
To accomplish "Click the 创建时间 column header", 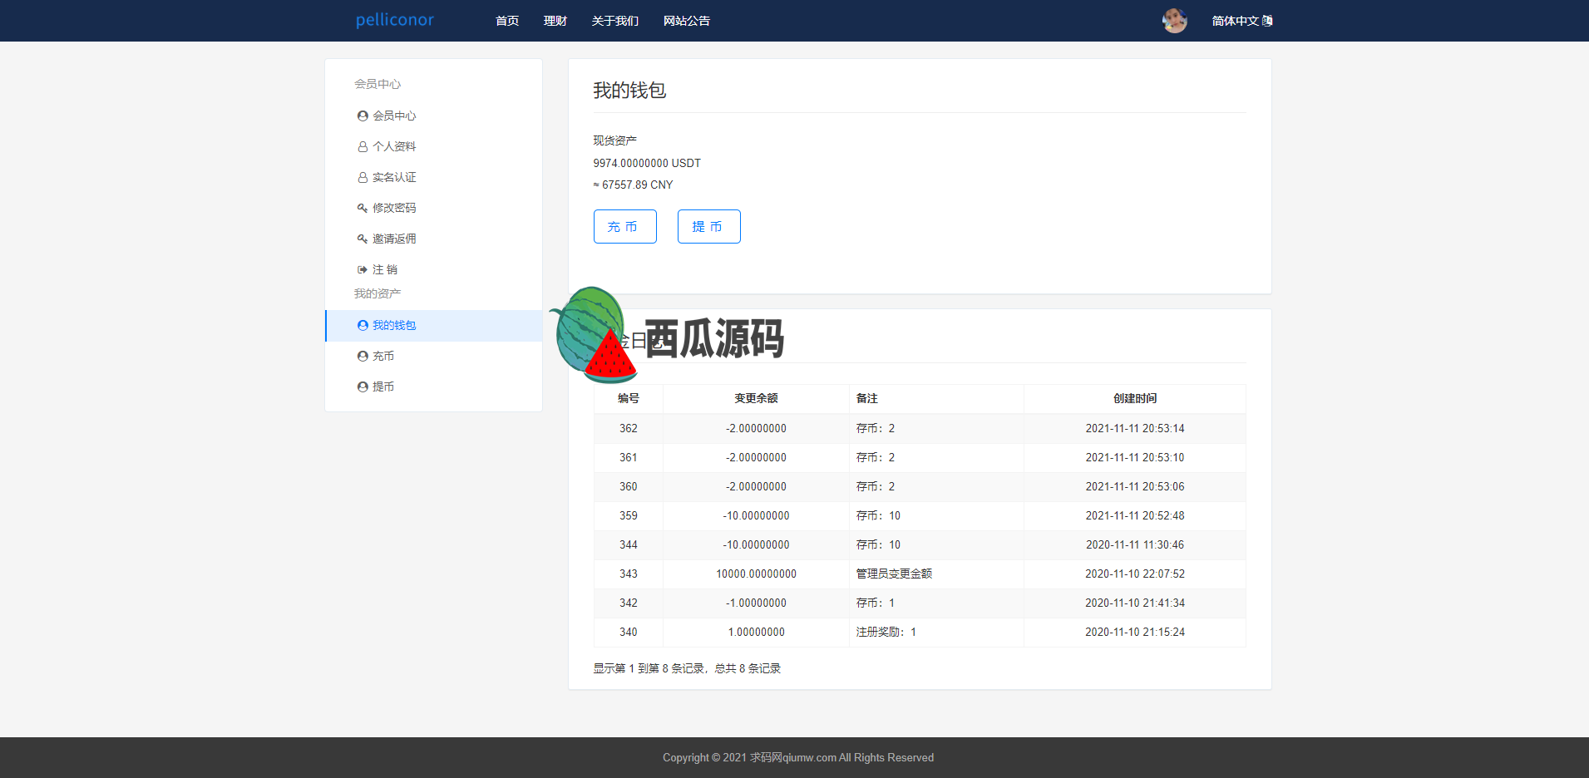I will click(1135, 398).
